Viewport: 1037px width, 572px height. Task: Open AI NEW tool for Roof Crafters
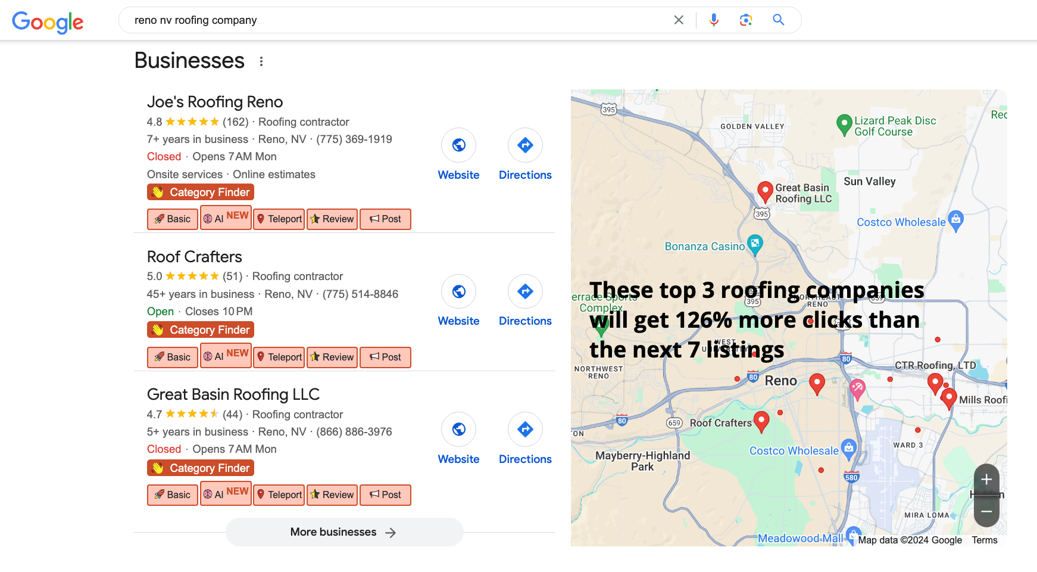pyautogui.click(x=226, y=356)
